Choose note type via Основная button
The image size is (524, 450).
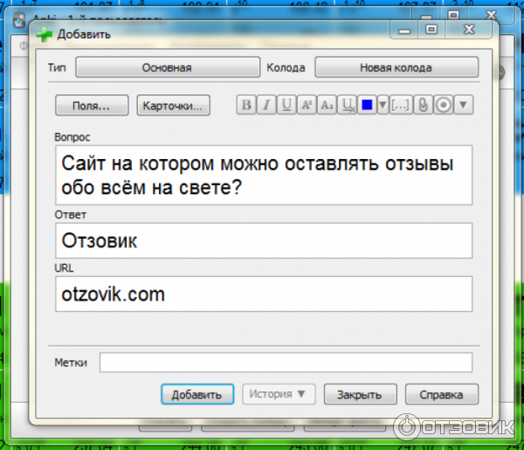pos(166,67)
